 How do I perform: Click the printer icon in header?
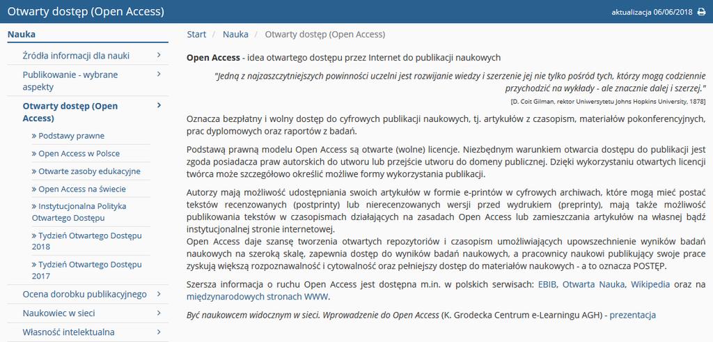[x=701, y=12]
